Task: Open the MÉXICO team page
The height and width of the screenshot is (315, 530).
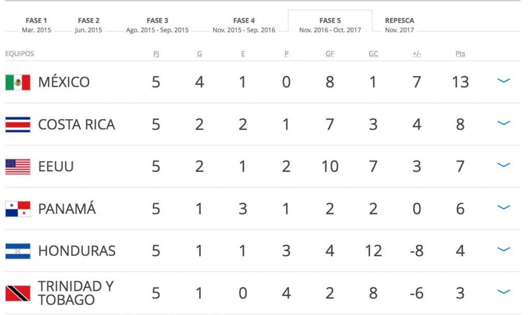Action: (64, 81)
